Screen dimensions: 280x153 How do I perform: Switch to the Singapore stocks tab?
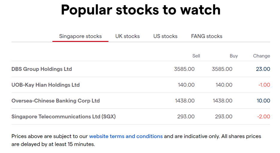coord(80,36)
